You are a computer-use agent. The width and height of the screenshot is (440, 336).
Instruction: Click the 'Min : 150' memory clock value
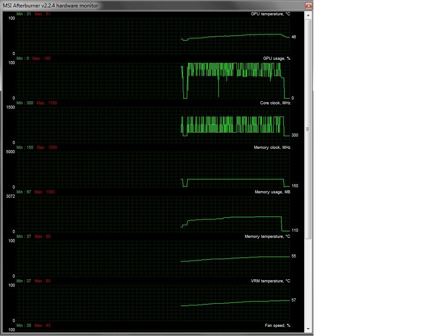[x=25, y=147]
